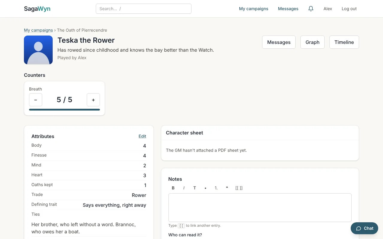Edit the Attributes section
The height and width of the screenshot is (239, 383).
(x=142, y=136)
